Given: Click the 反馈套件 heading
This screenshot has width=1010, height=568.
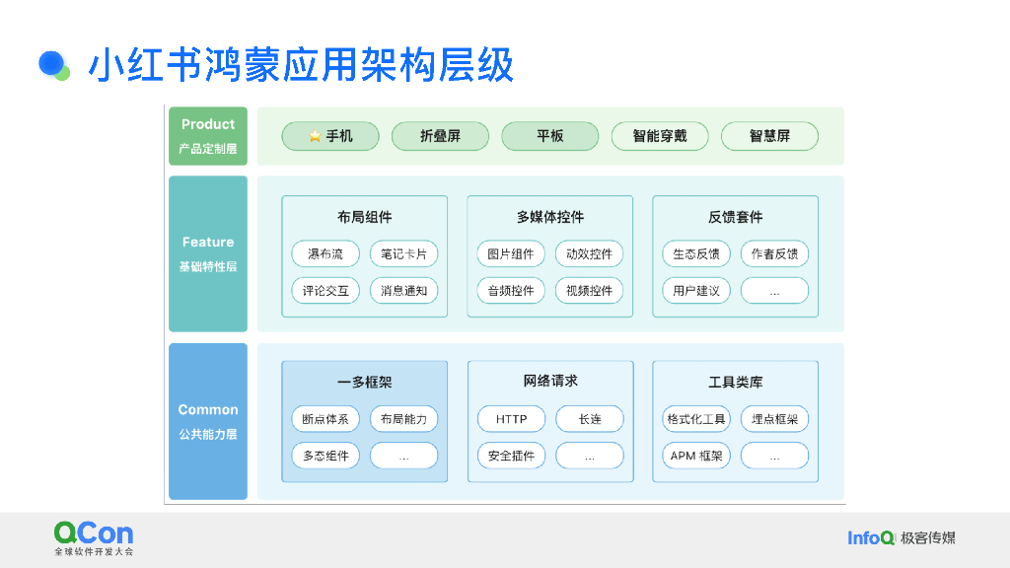Looking at the screenshot, I should (736, 217).
